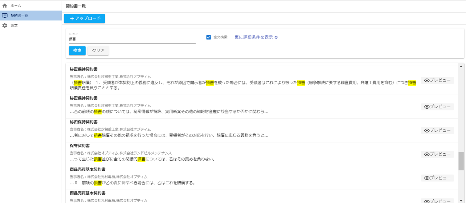Viewport: 466px width, 203px height.
Task: Select the 保守契約書 result title
Action: [x=80, y=145]
